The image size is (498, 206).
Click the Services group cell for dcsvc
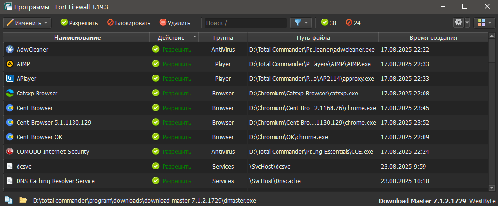point(223,166)
